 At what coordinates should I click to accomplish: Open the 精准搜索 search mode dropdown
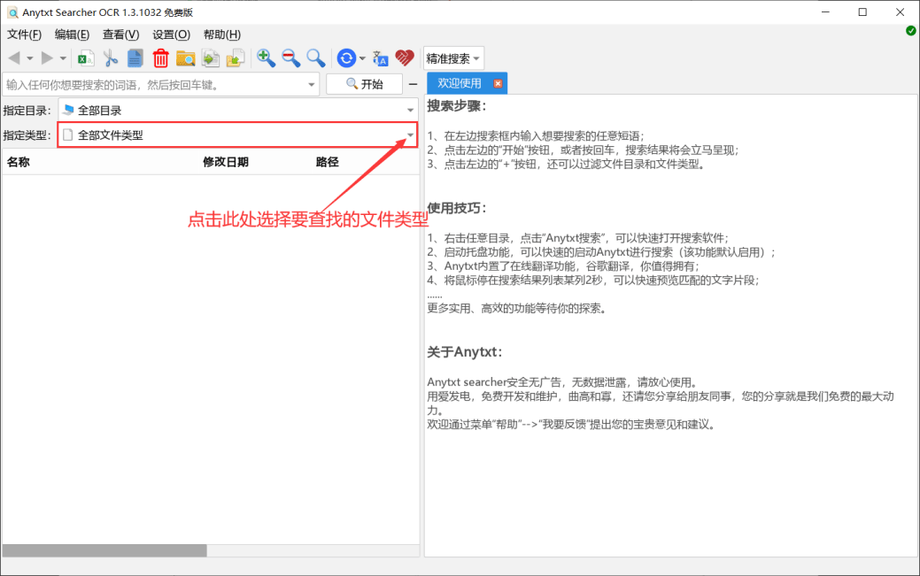coord(453,58)
